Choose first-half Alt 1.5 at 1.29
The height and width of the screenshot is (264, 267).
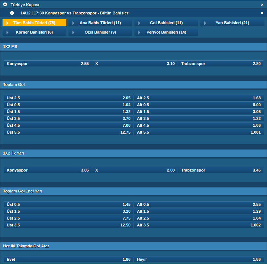point(199,211)
